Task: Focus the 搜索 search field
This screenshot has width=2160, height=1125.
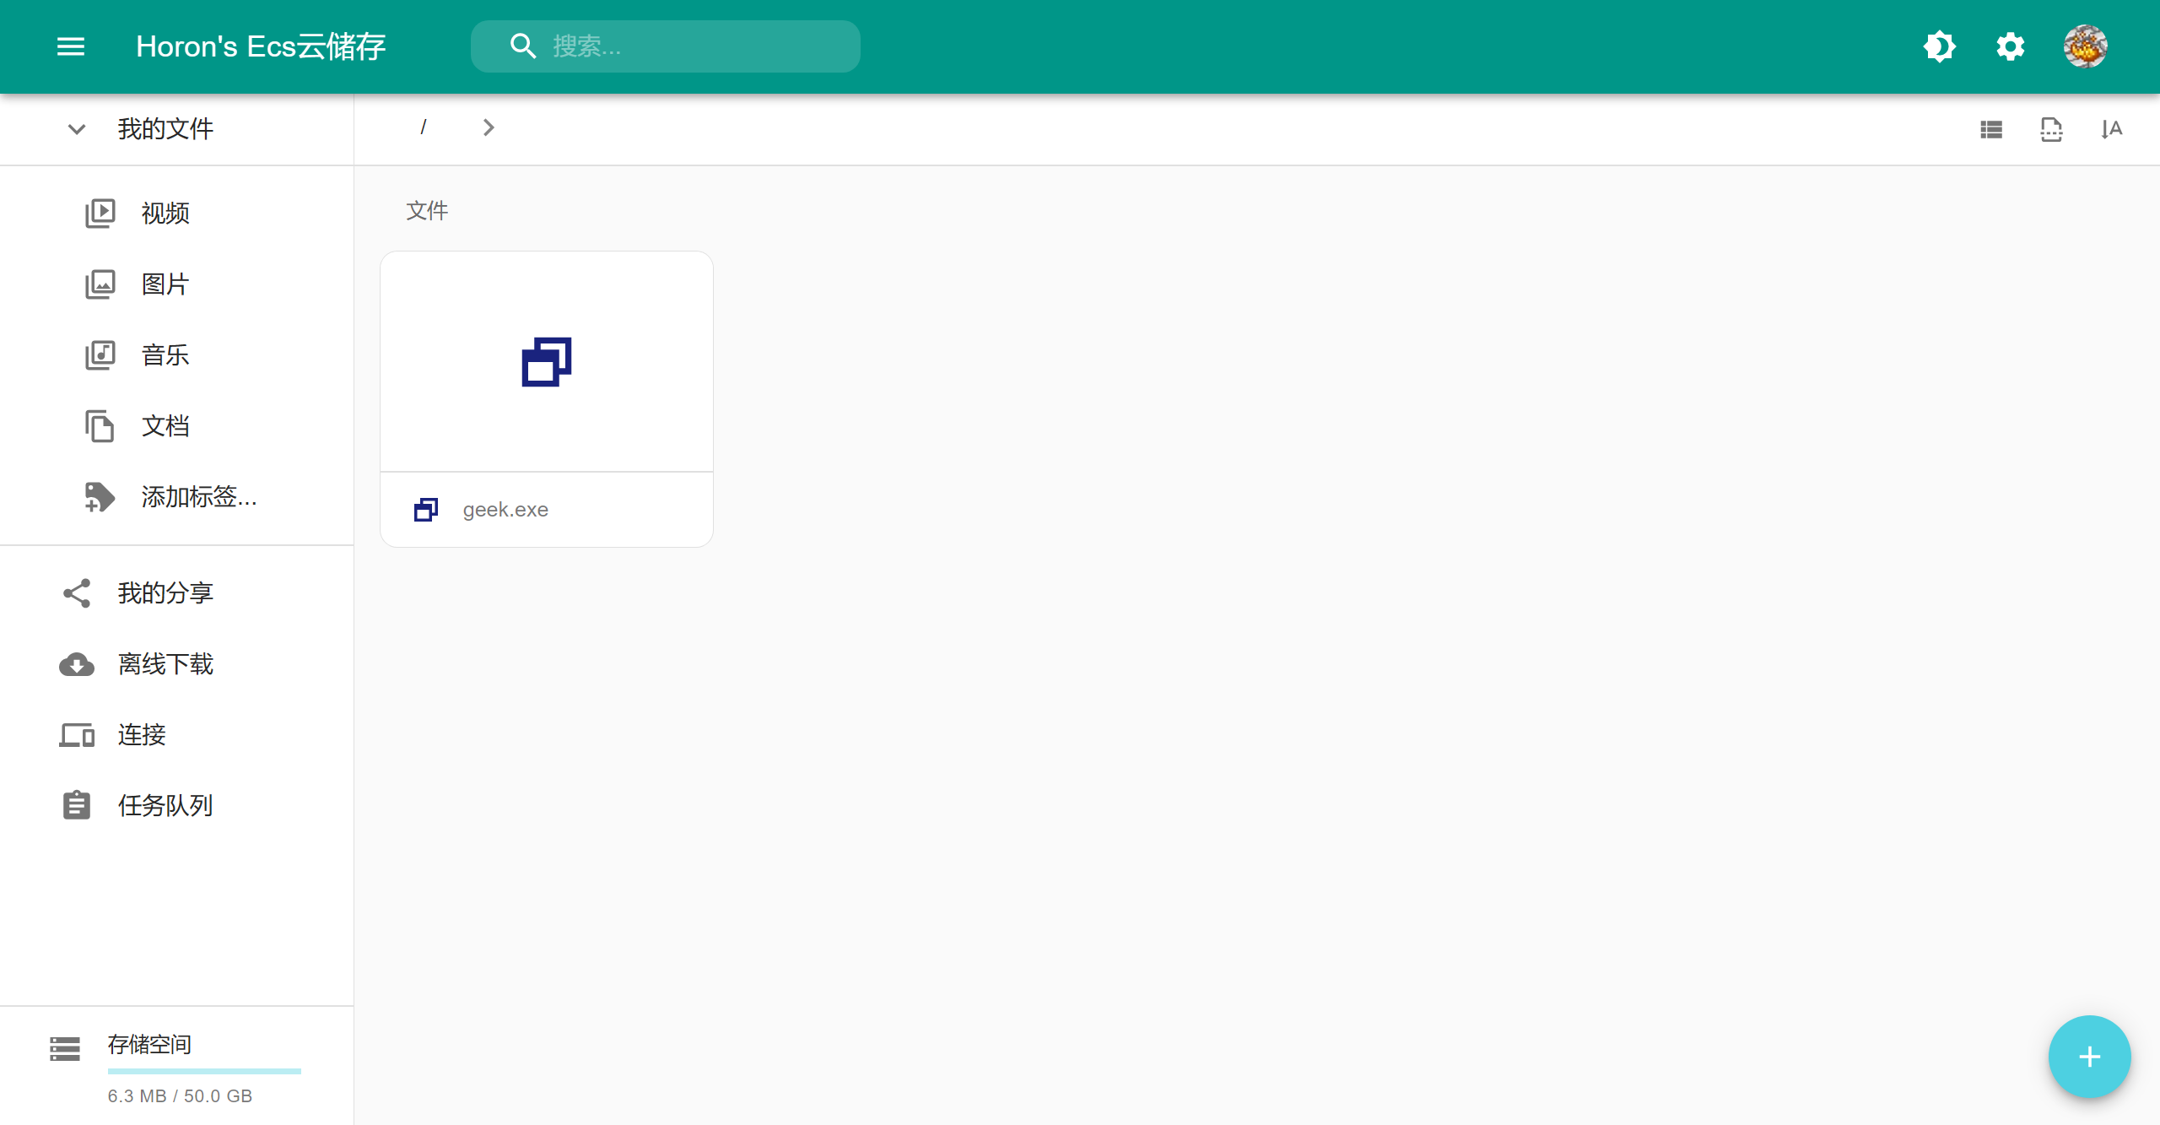Action: point(666,46)
